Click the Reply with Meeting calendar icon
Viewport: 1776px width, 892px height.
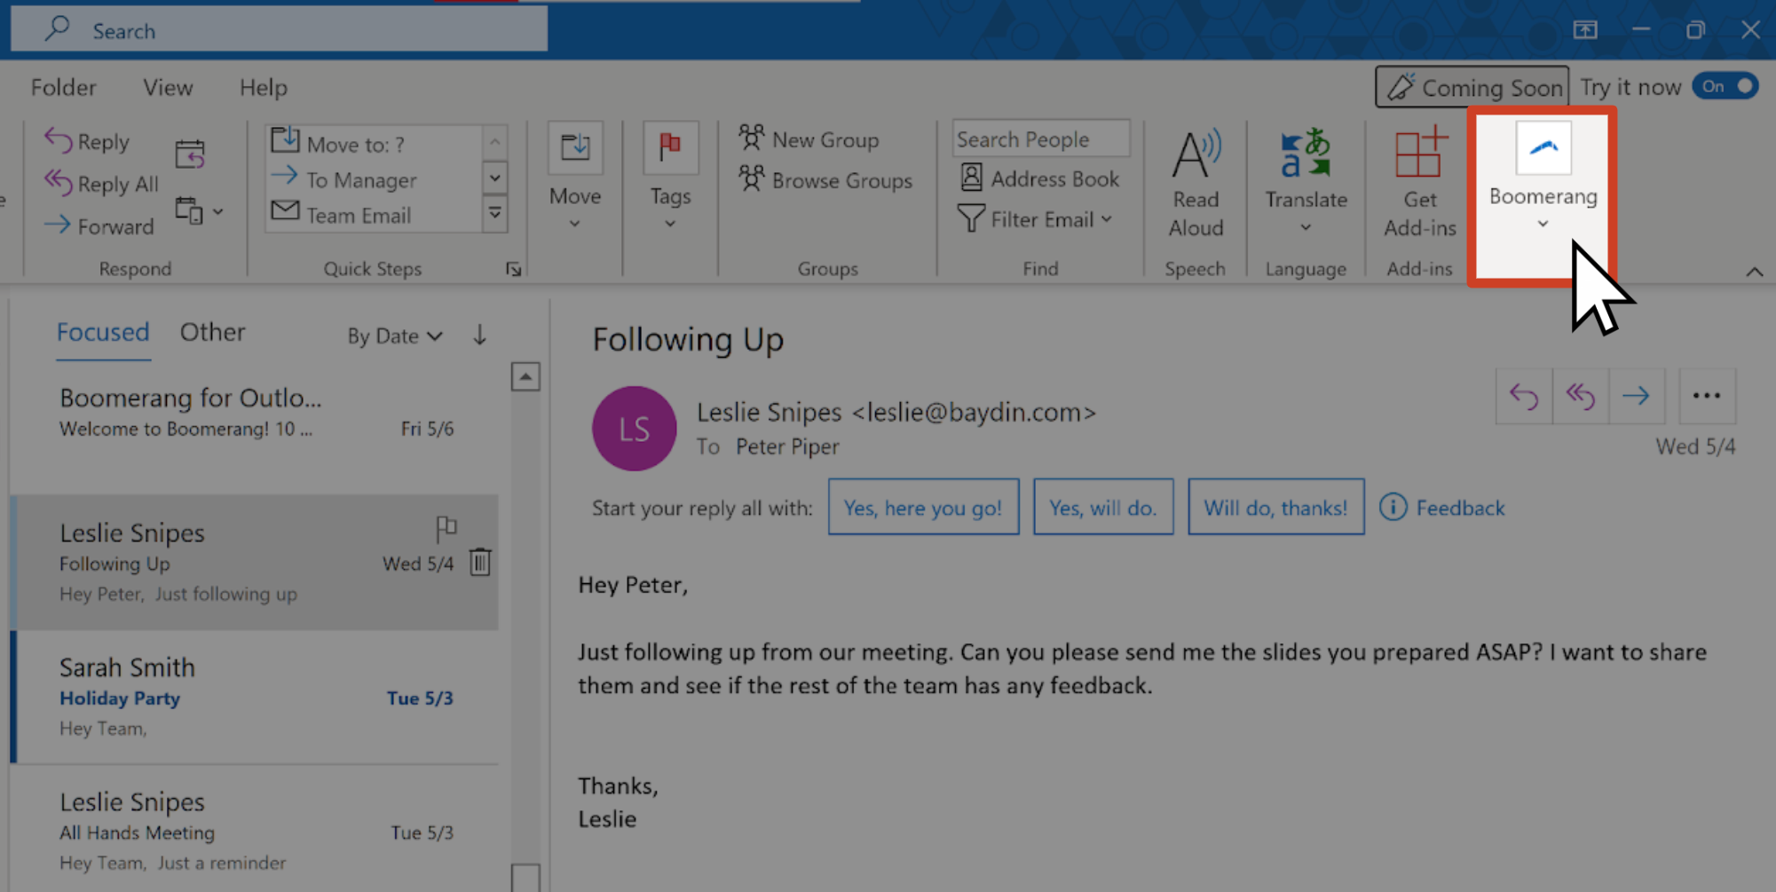pos(190,154)
